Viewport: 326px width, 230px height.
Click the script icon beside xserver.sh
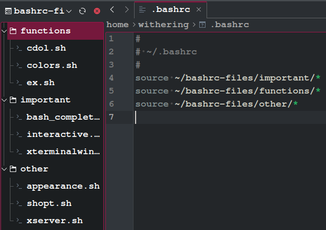pos(19,221)
